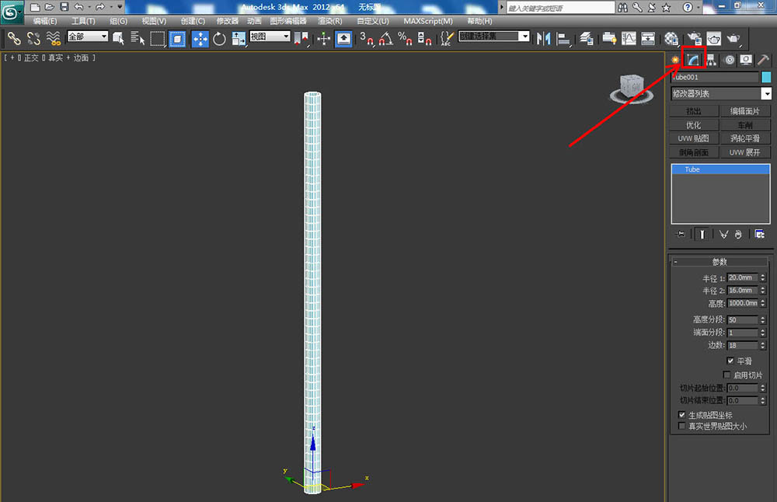
Task: Activate the Select Object cursor tool
Action: tap(118, 38)
